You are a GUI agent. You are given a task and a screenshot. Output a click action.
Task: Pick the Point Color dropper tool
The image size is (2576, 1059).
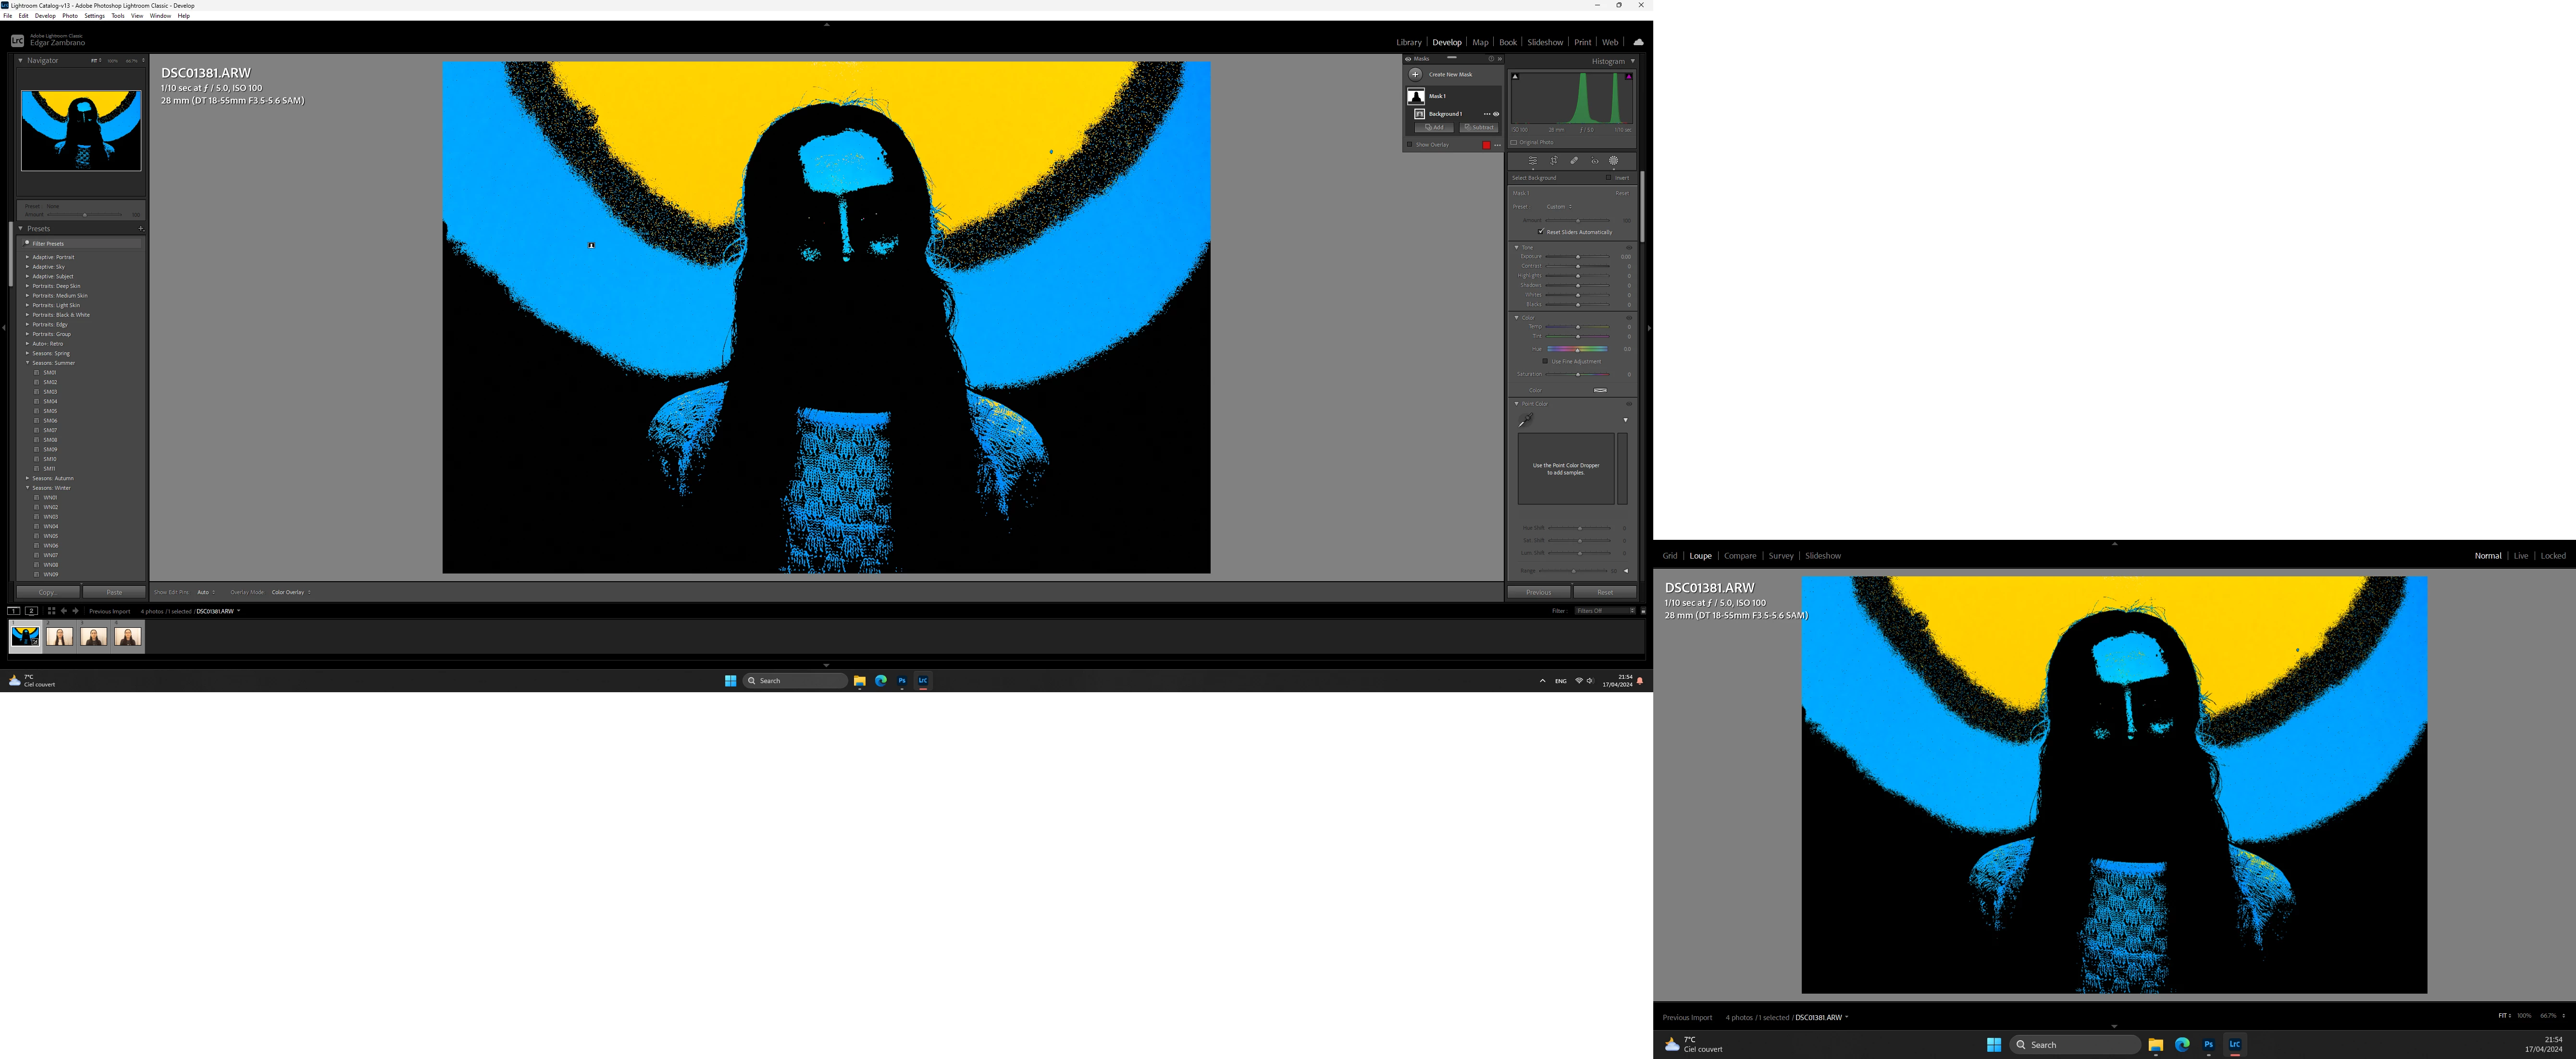tap(1525, 420)
